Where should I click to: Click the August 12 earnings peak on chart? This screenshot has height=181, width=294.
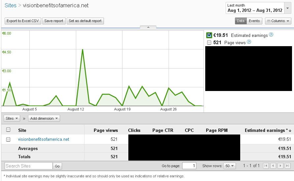pos(82,50)
